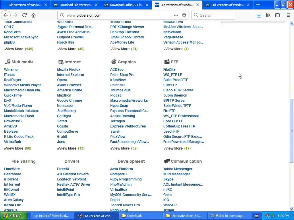This screenshot has width=294, height=220.
Task: Open the IrfanView link
Action: pos(118,80)
